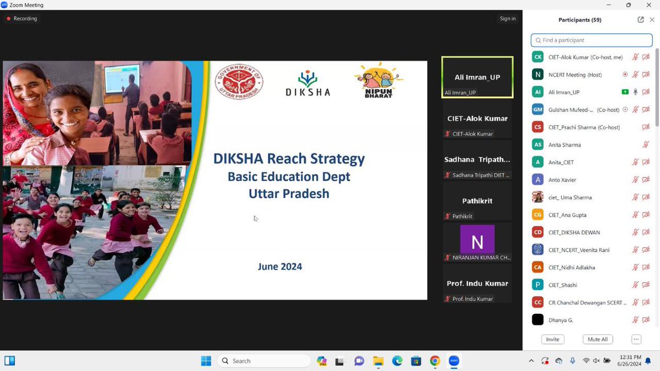Select the NIRANJAN KUMAR video tile

(477, 242)
